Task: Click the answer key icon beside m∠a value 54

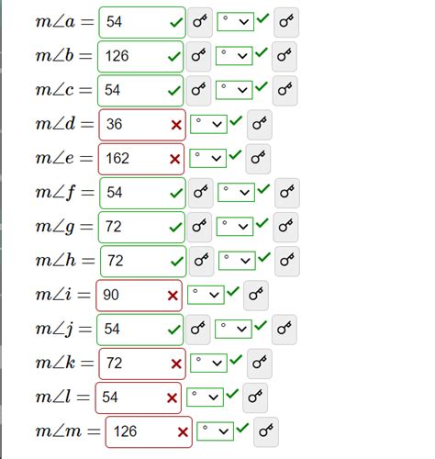Action: point(200,22)
